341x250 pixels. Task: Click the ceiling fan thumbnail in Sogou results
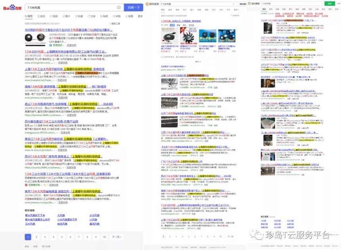pos(169,83)
